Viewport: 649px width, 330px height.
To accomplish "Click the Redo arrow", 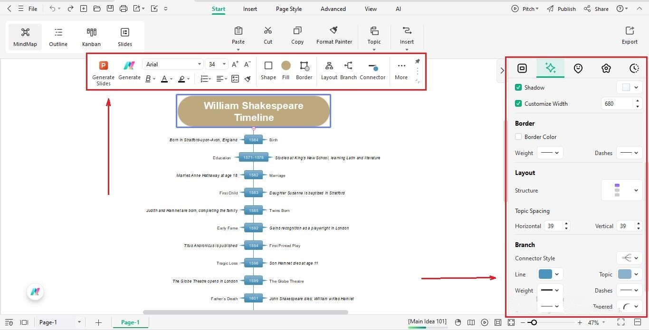I will [70, 9].
